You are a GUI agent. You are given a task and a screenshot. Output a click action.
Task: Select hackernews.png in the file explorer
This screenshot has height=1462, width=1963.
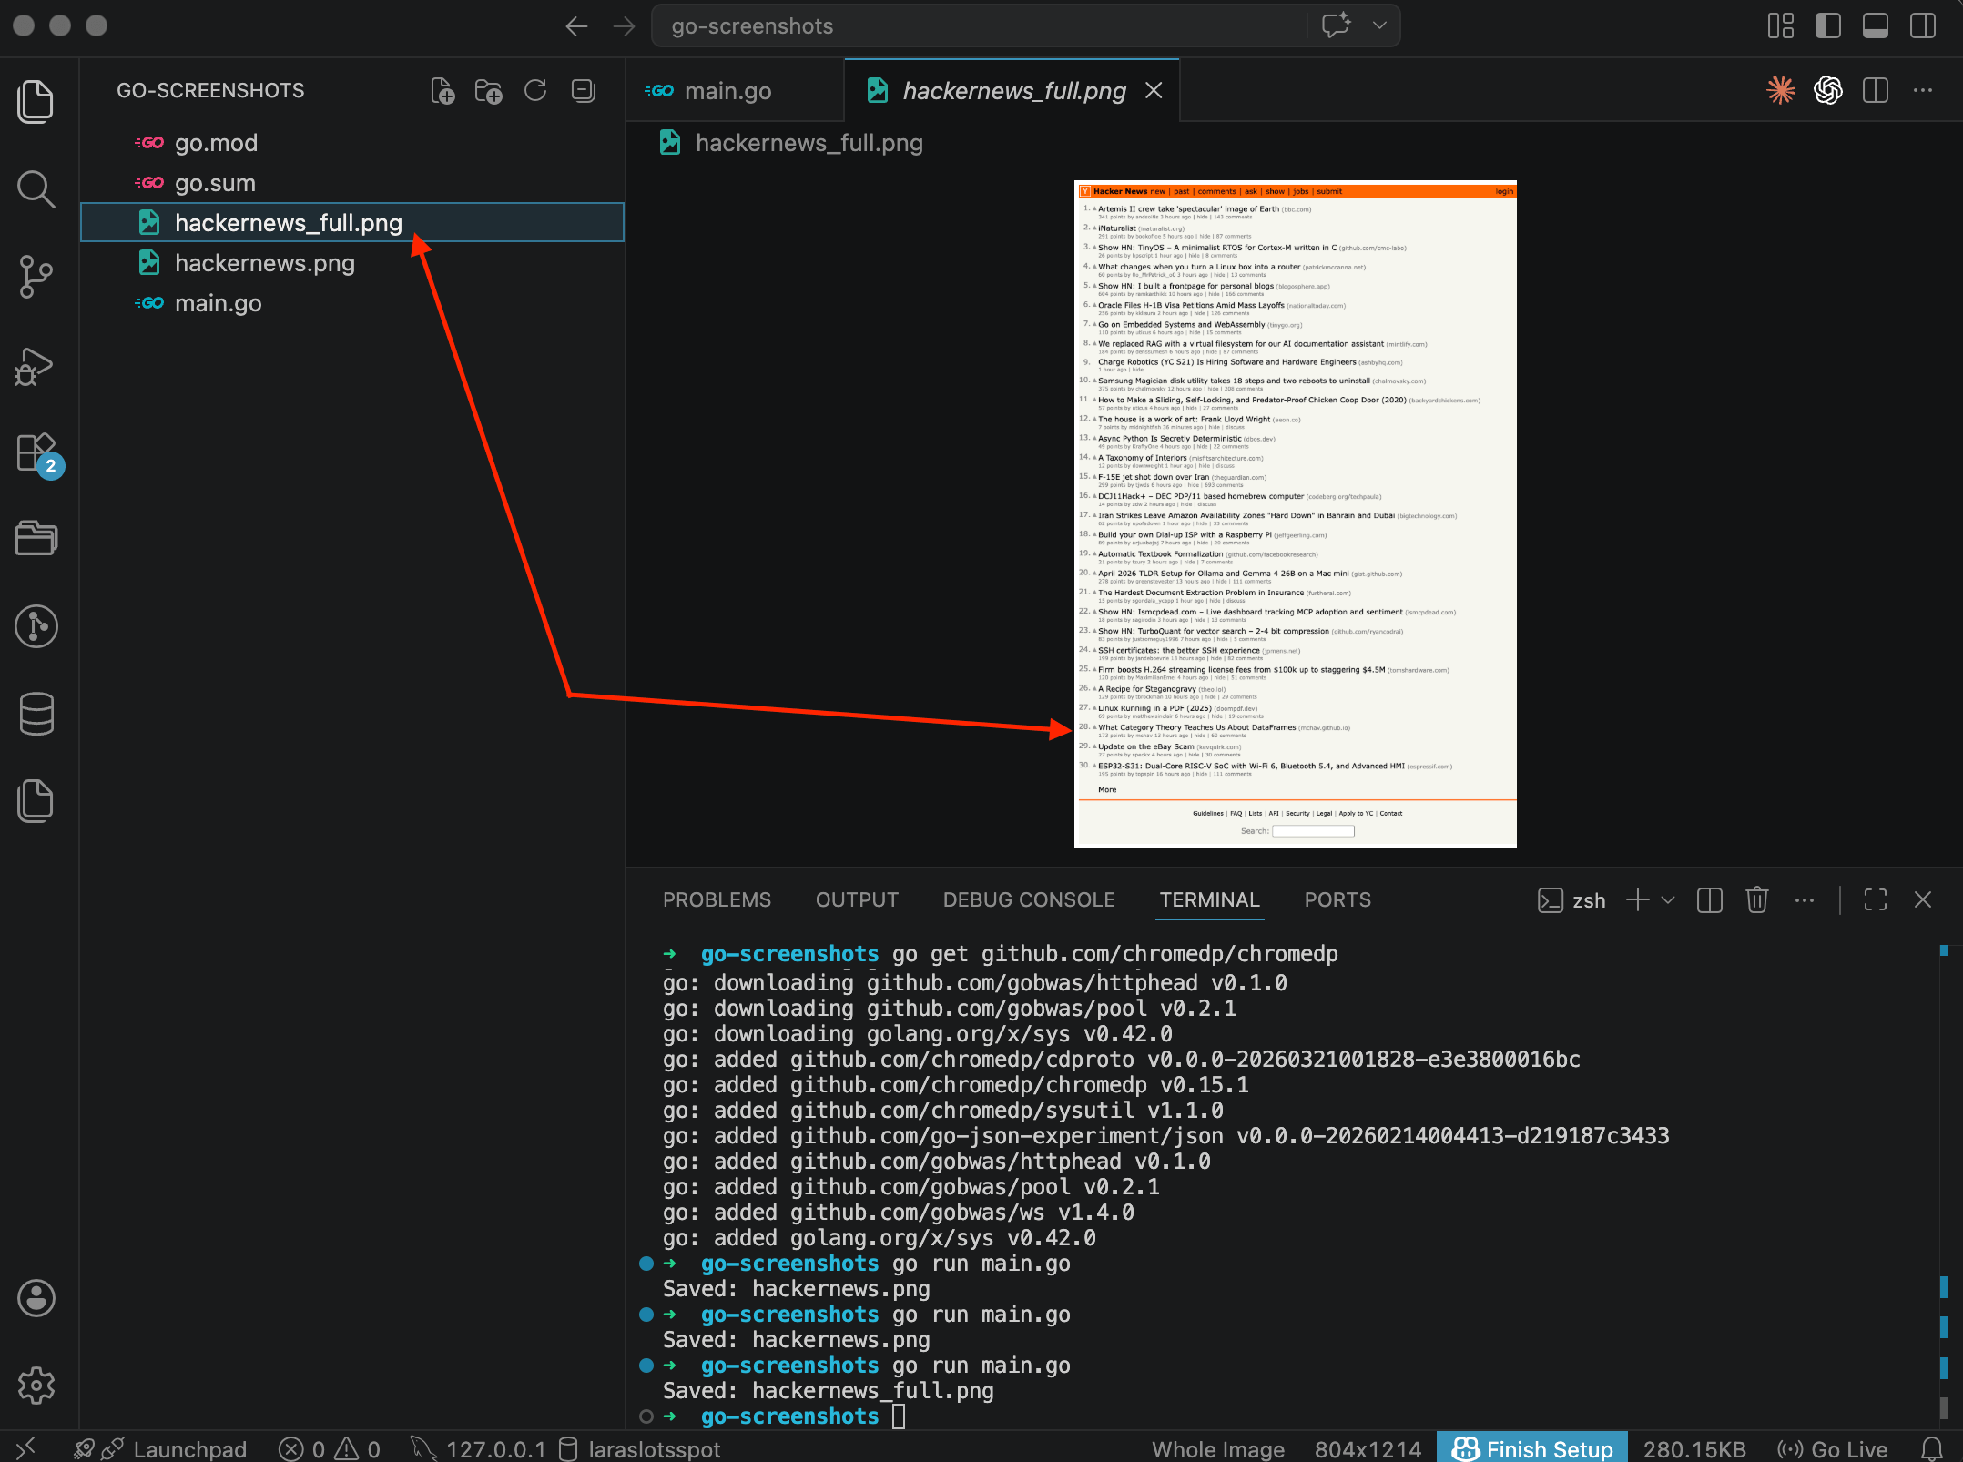tap(264, 262)
